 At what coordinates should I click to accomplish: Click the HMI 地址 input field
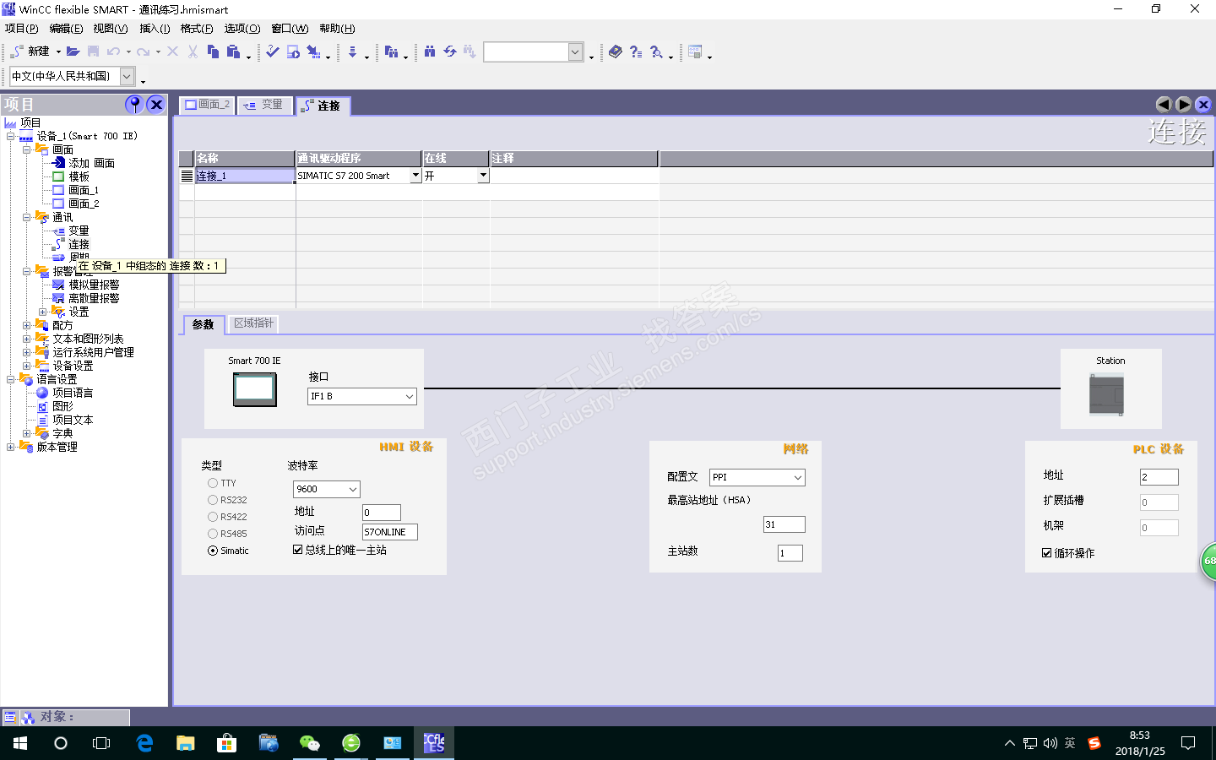pyautogui.click(x=381, y=513)
